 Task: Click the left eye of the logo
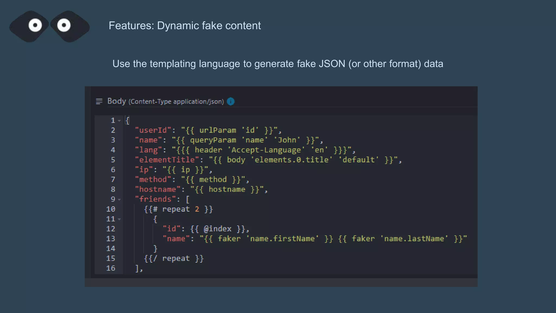point(35,26)
